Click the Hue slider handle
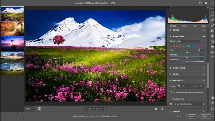 tap(187, 52)
